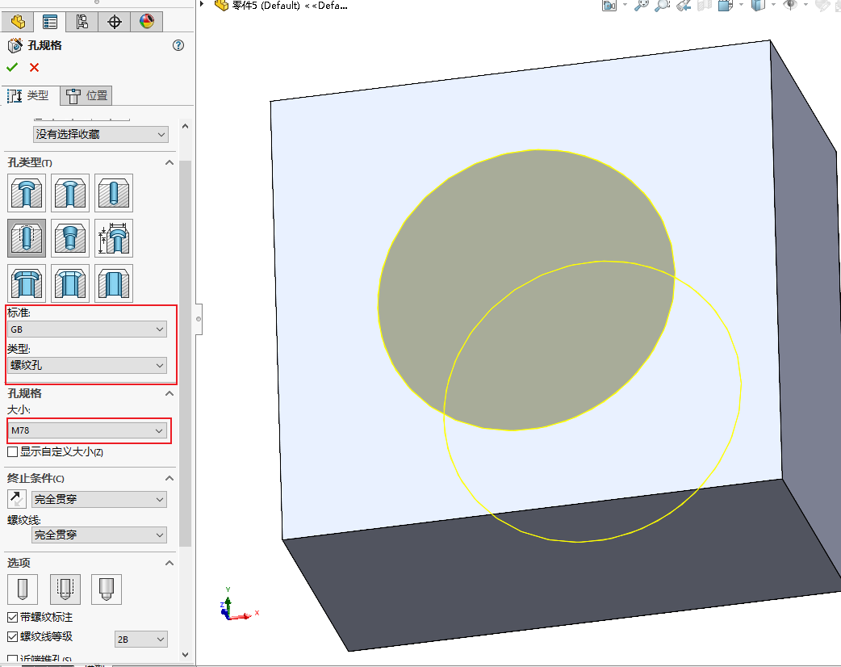Enable 显示自定义大小 checkbox
841x667 pixels.
[x=12, y=452]
